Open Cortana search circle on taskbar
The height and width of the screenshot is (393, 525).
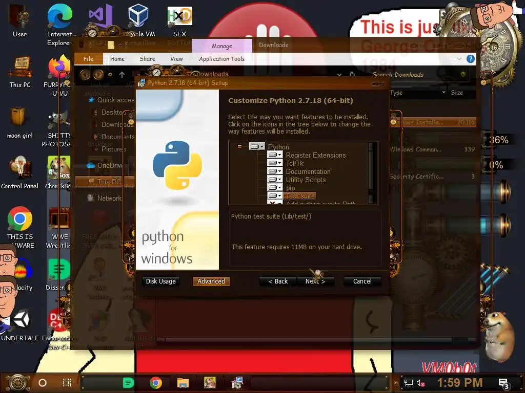pos(43,383)
